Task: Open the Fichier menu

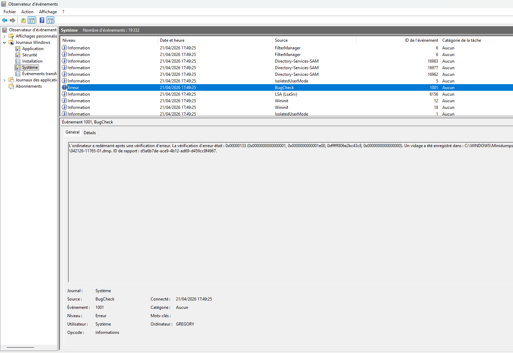Action: click(9, 12)
